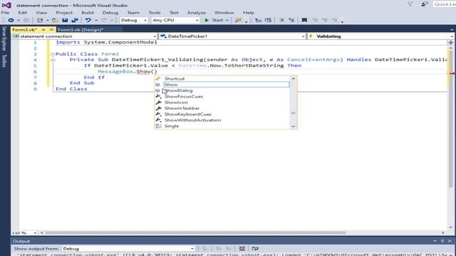The height and width of the screenshot is (256, 456).
Task: Open the Validating event dropdown
Action: [x=380, y=36]
